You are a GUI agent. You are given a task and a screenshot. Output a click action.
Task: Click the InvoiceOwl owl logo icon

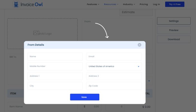16,4
